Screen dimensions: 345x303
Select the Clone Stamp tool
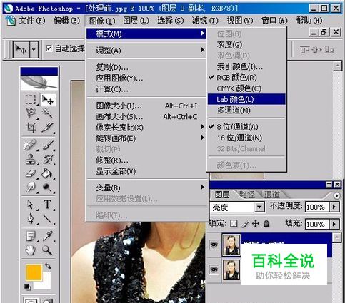31,159
